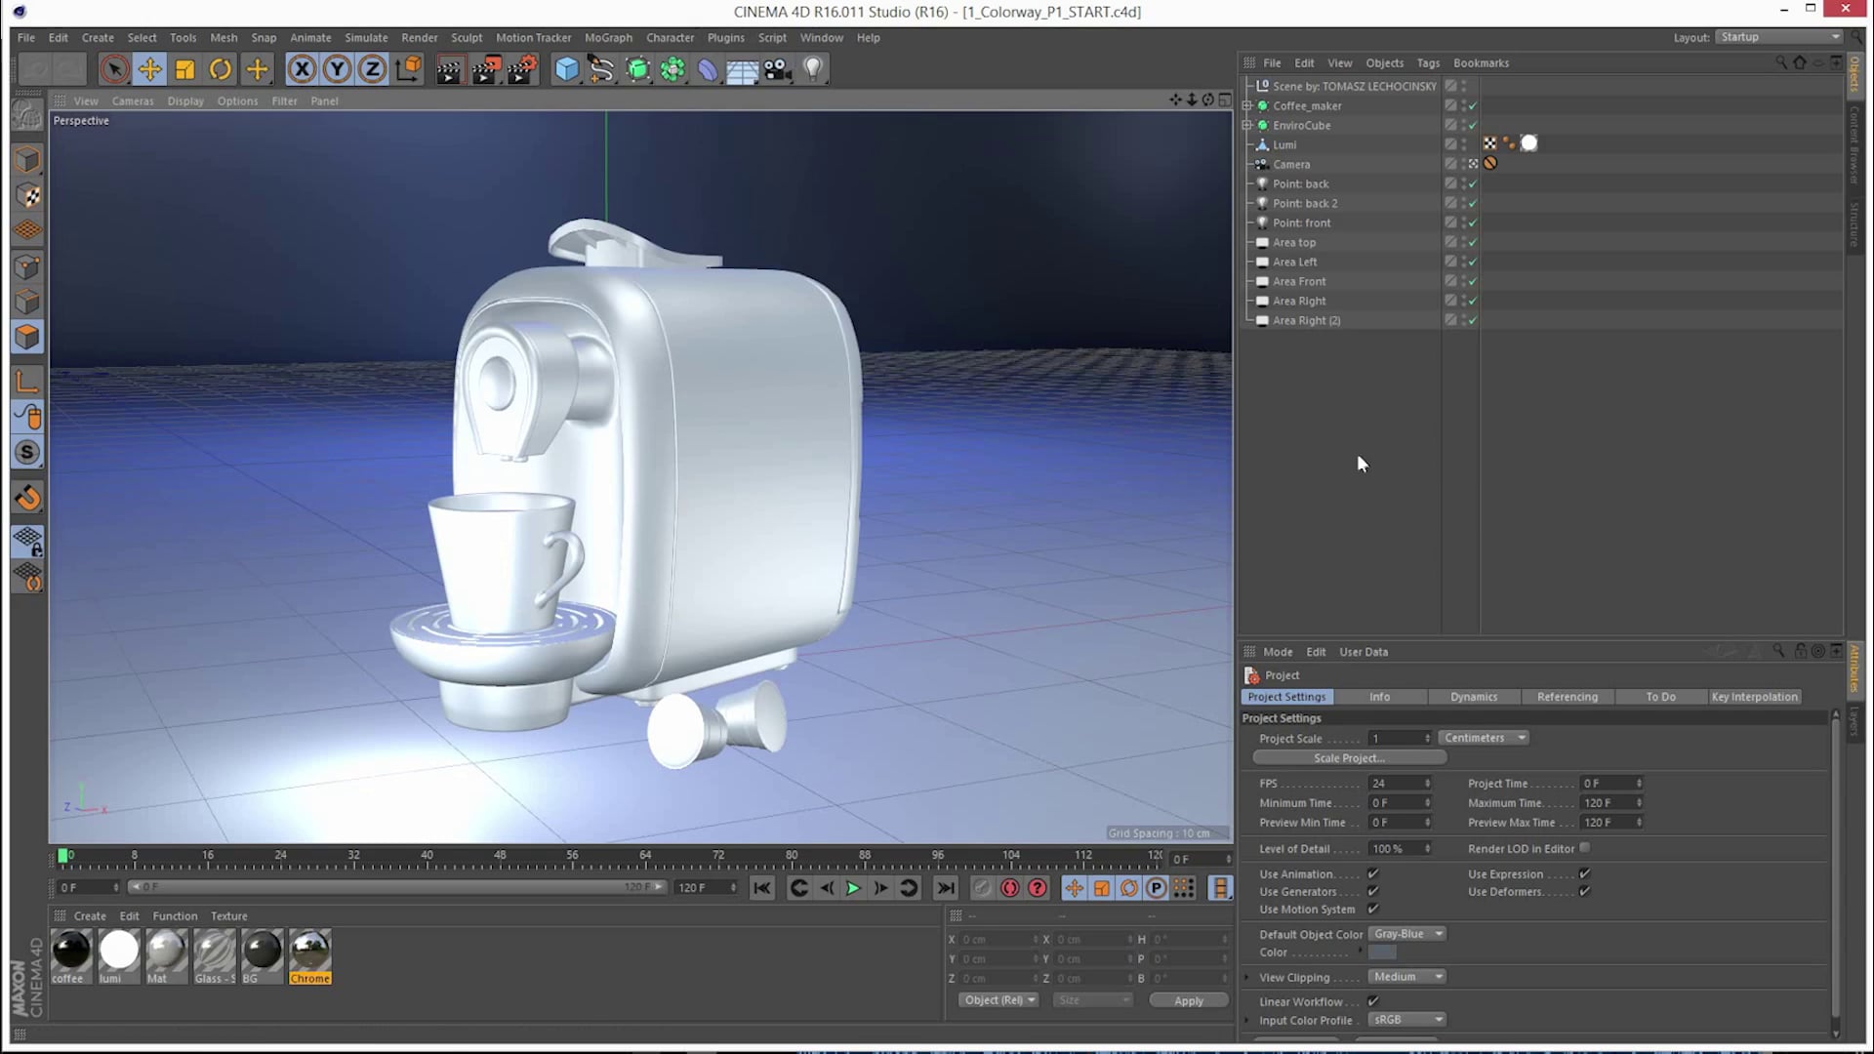
Task: Select the Scale tool
Action: [x=185, y=69]
